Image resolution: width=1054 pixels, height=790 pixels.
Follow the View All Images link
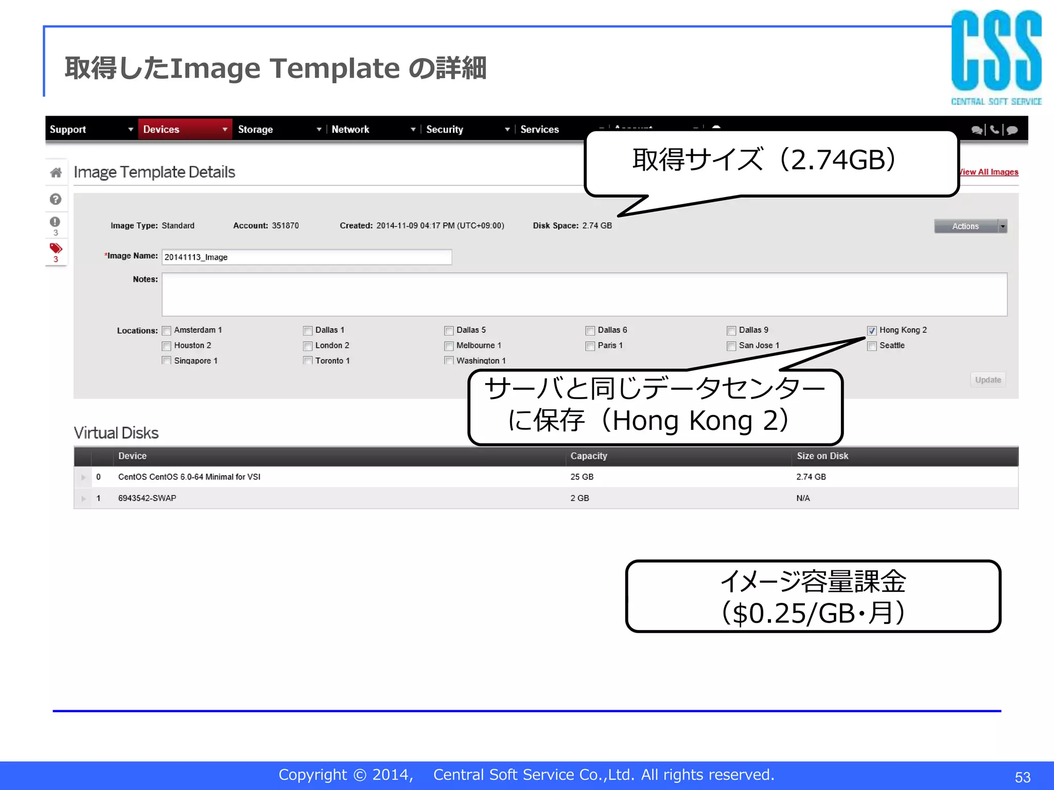tap(988, 172)
